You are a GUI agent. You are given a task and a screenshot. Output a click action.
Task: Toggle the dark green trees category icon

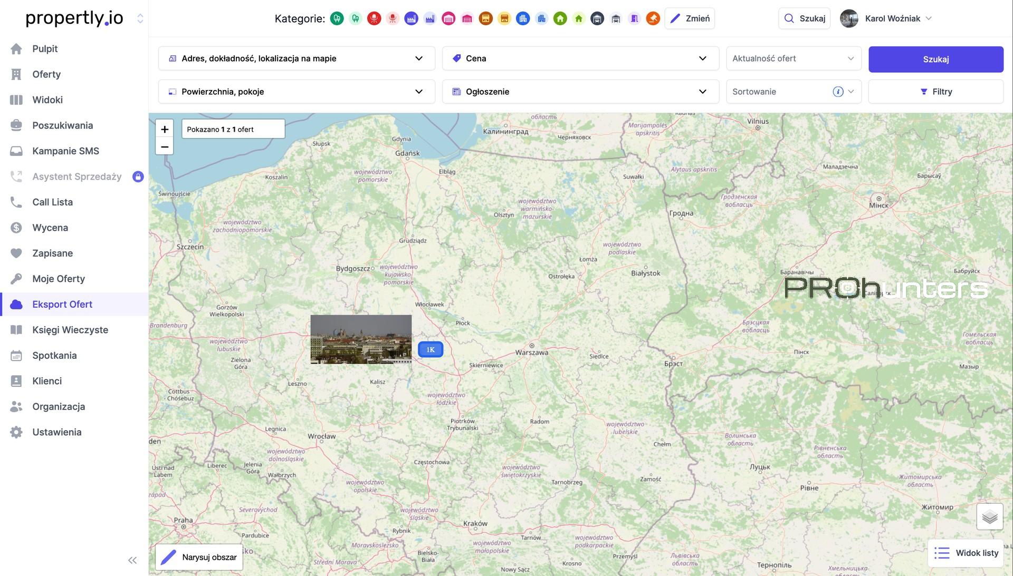(x=337, y=19)
